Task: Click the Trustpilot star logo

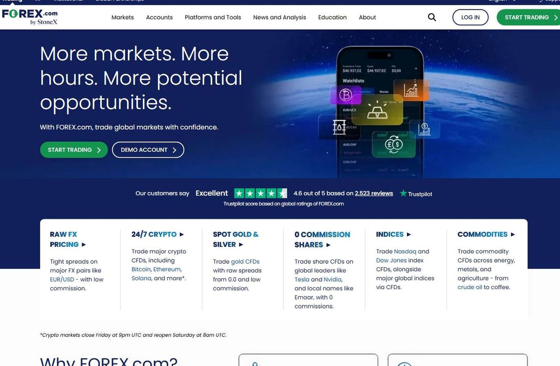Action: [x=416, y=193]
